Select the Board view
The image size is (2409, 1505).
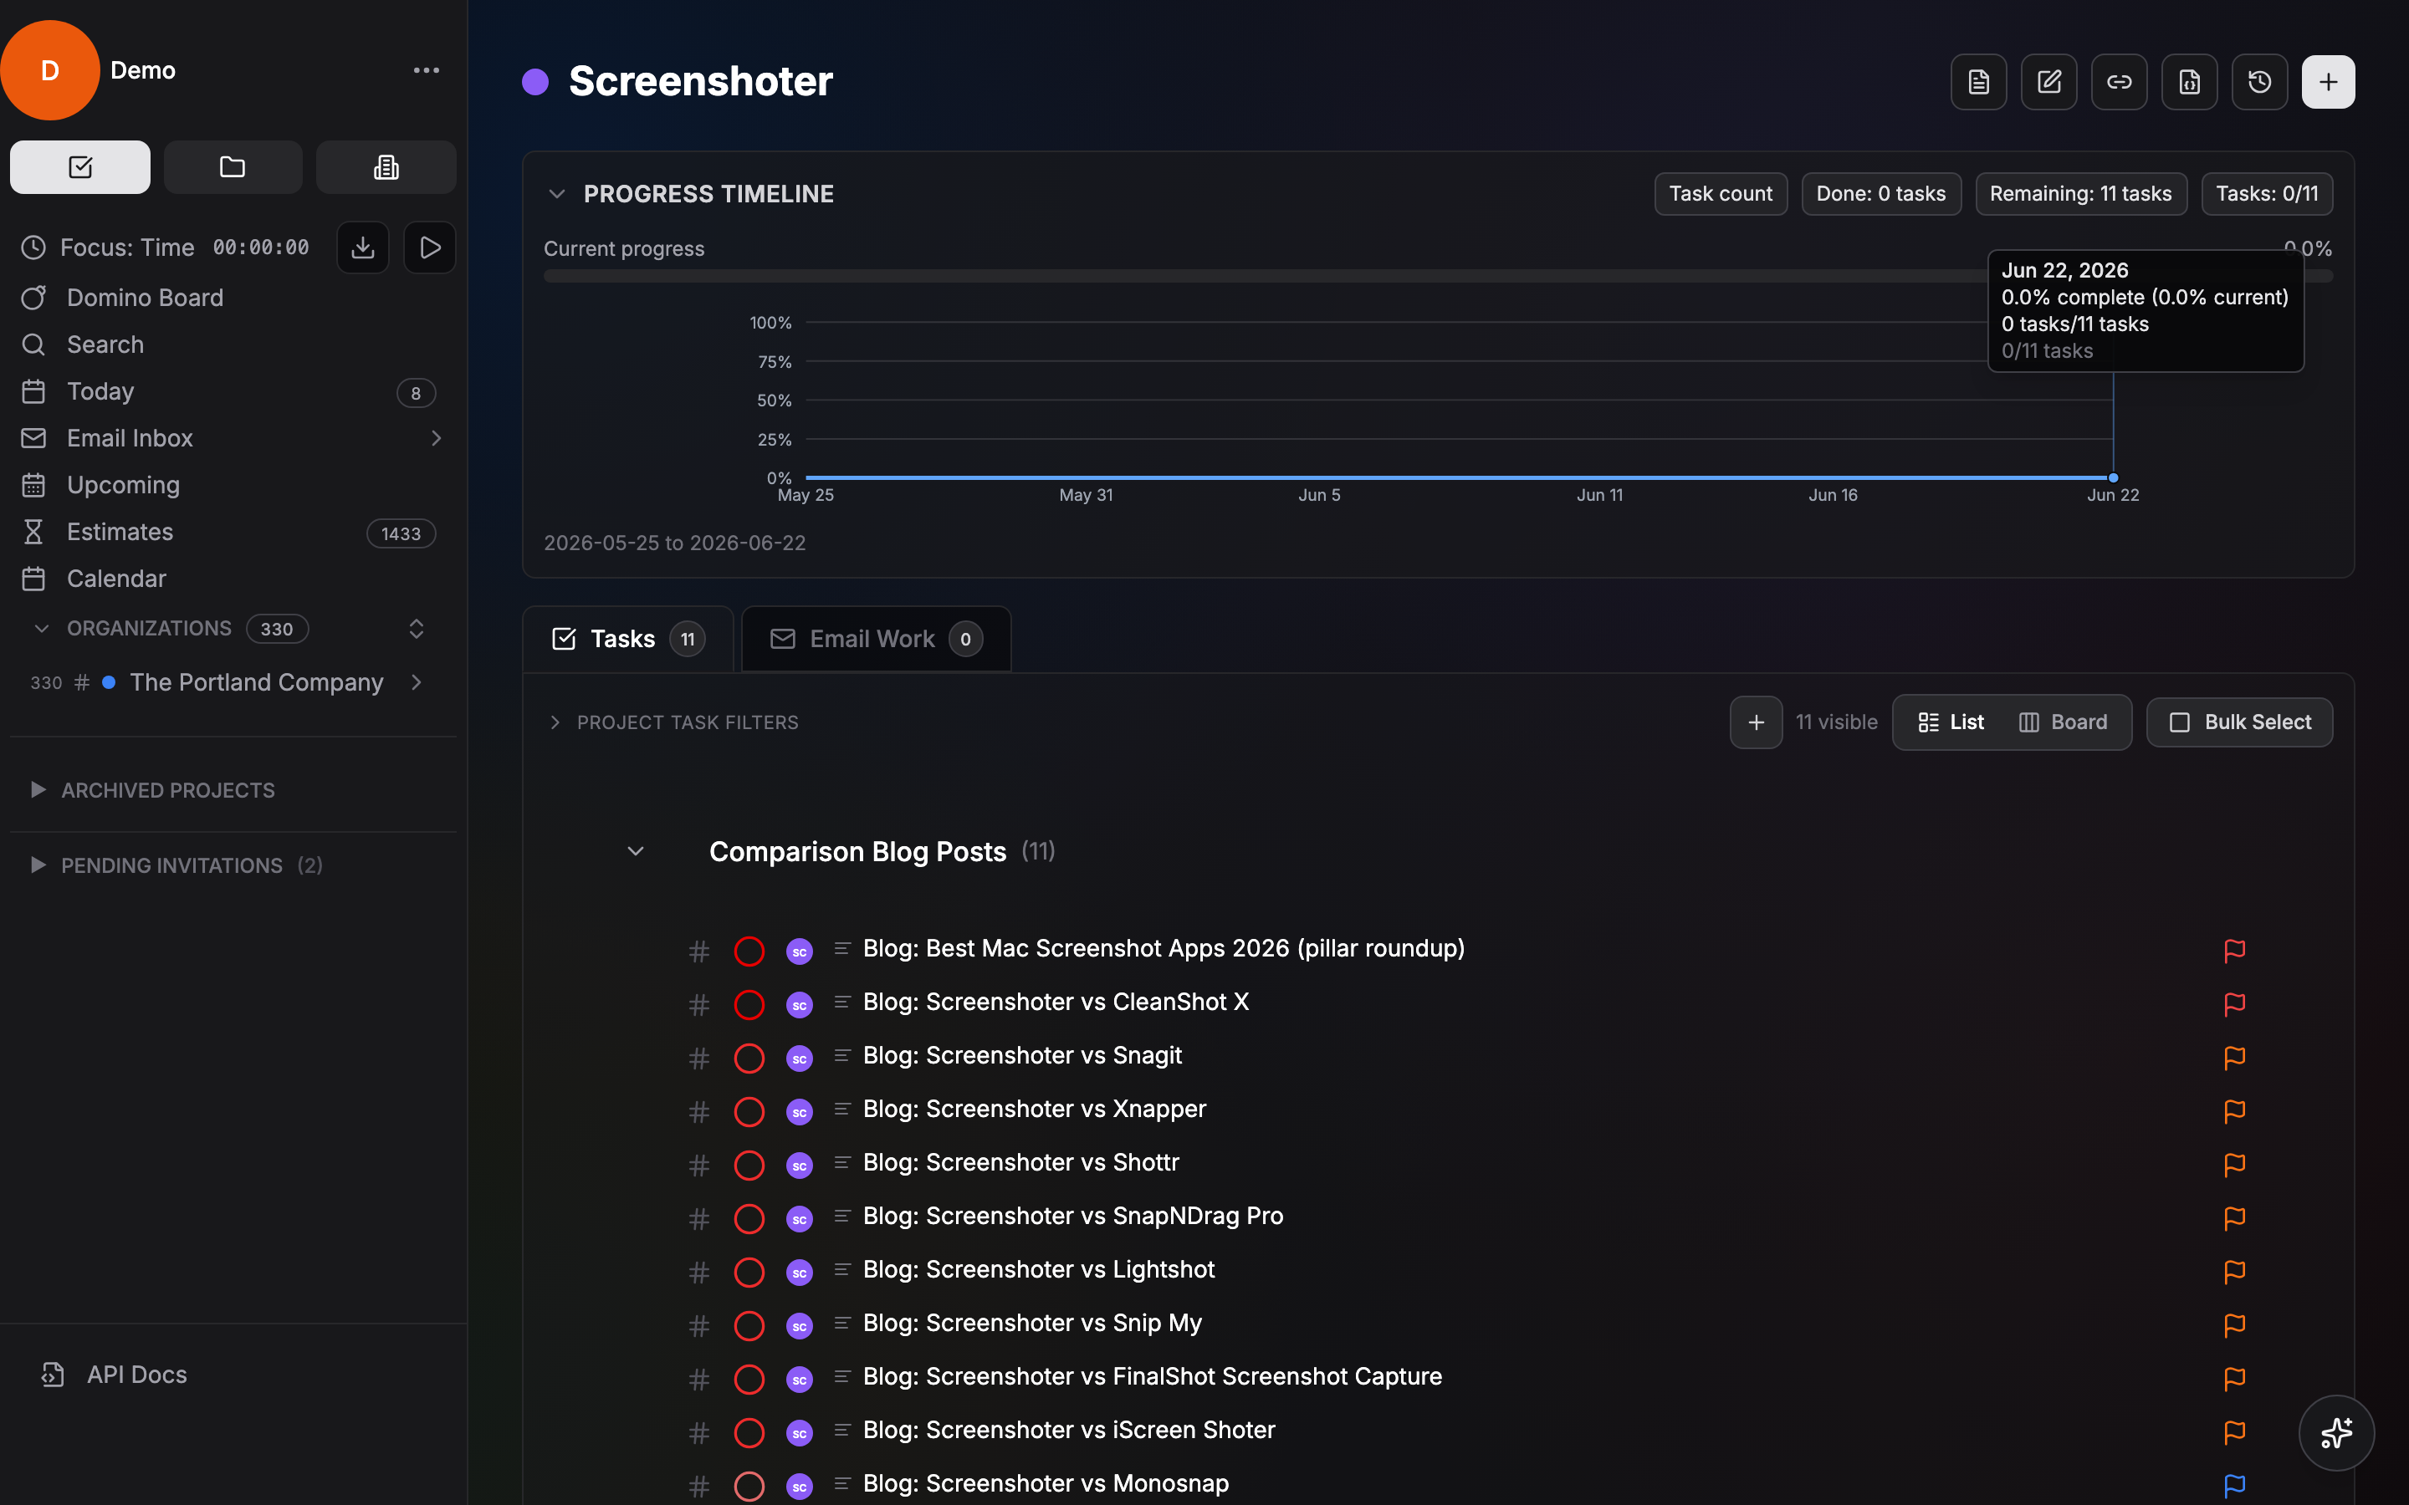point(2063,722)
